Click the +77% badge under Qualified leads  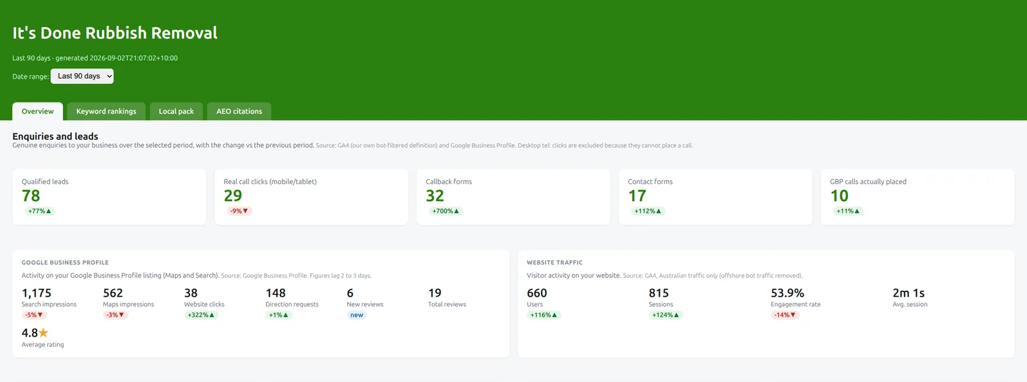coord(40,211)
